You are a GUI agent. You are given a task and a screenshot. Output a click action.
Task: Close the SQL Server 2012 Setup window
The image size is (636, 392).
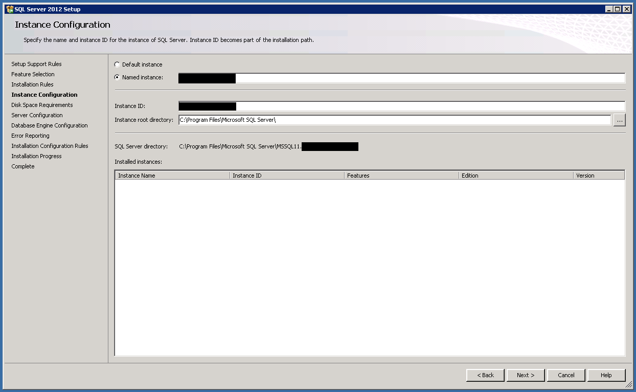[627, 9]
